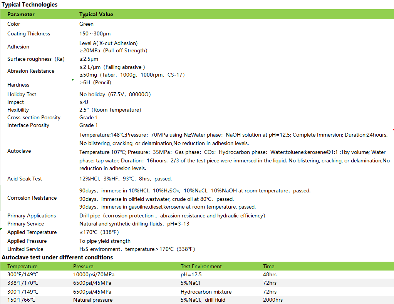The width and height of the screenshot is (394, 304).
Task: Click the "Corrosion Resistance" parameter cell
Action: tap(32, 198)
